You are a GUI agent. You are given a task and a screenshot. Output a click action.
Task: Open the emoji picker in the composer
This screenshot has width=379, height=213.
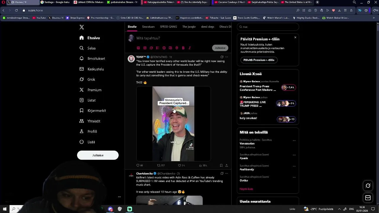tap(164, 48)
